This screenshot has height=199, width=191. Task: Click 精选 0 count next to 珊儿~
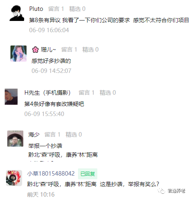click(x=90, y=50)
